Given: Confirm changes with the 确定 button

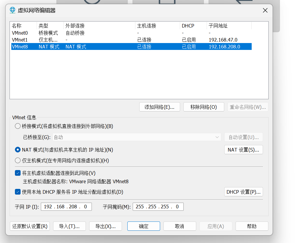Looking at the screenshot, I should click(x=143, y=226).
